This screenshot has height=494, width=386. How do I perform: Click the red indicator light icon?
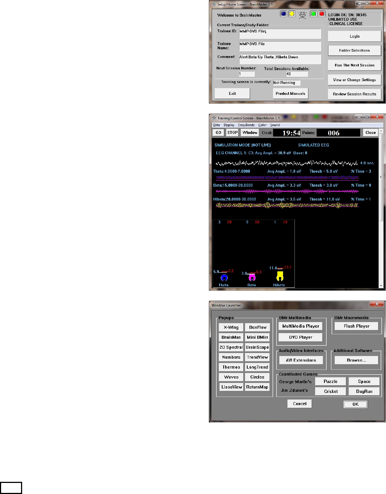click(321, 14)
